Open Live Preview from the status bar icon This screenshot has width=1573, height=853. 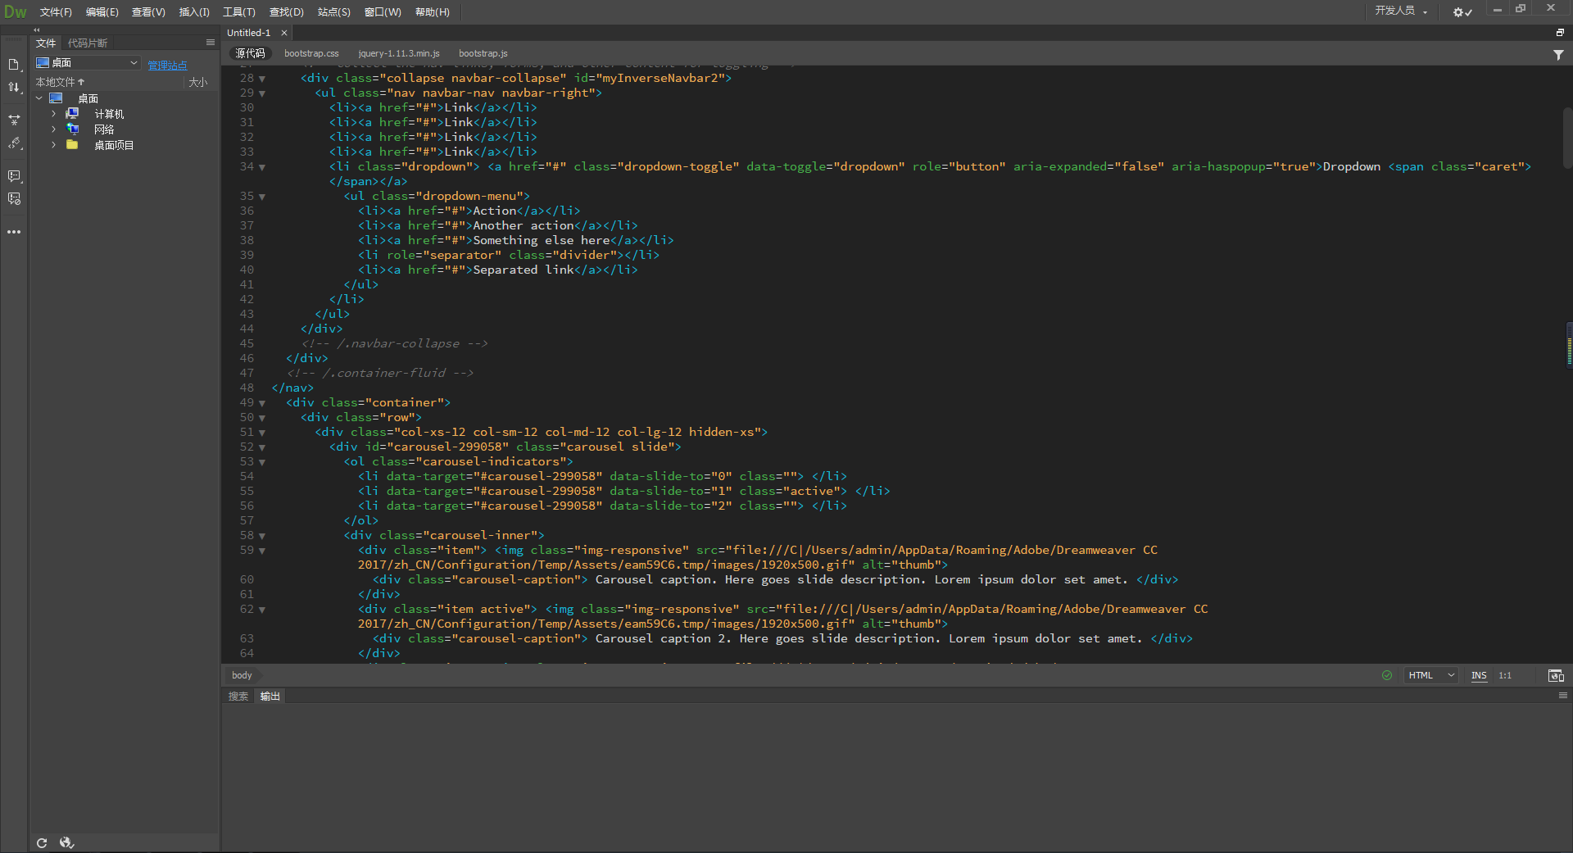pos(1556,675)
